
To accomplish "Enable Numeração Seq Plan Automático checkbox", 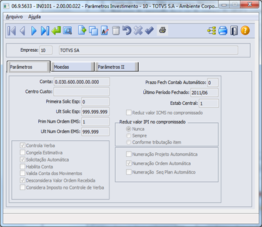I will (129, 172).
